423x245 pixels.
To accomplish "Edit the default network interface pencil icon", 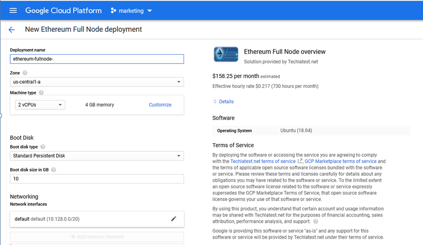I will (x=174, y=219).
